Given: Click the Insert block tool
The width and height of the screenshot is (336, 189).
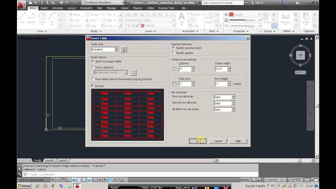Looking at the screenshot, I should [209, 18].
